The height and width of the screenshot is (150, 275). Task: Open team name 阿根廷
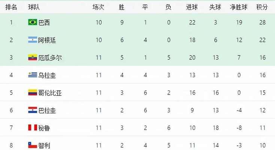47,40
